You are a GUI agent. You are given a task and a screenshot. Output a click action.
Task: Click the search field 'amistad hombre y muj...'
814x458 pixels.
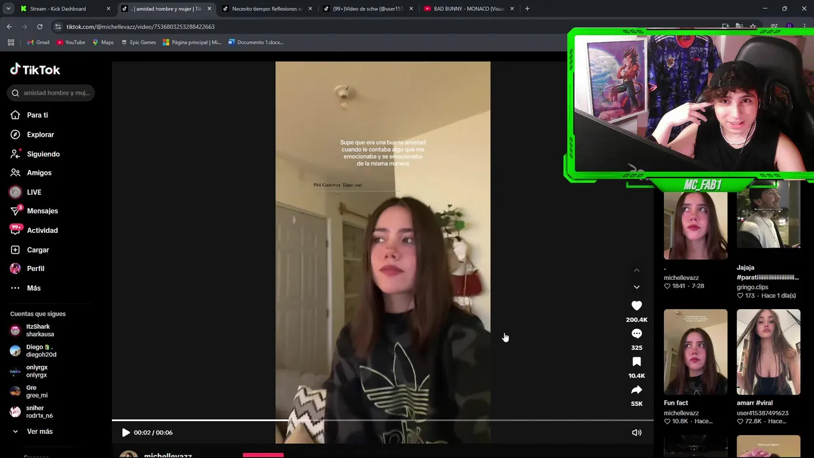click(52, 93)
